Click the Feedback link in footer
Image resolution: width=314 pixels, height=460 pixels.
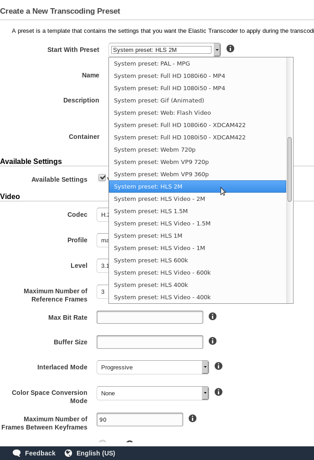tap(40, 453)
